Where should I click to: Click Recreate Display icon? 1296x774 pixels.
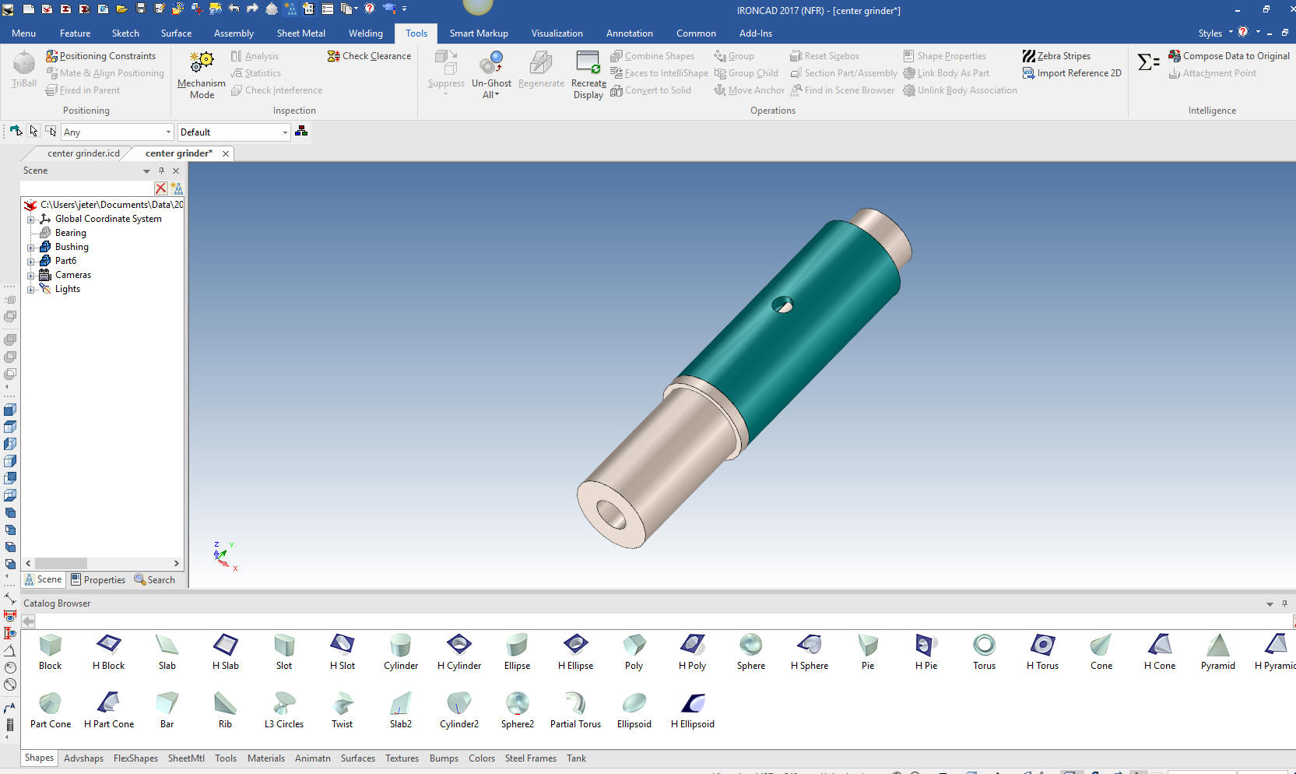click(x=588, y=62)
